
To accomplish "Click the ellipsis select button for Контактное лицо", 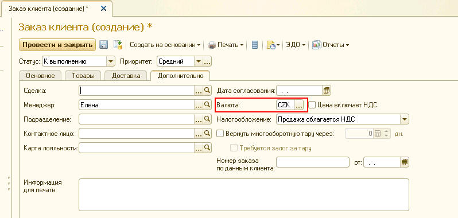I will pyautogui.click(x=199, y=133).
